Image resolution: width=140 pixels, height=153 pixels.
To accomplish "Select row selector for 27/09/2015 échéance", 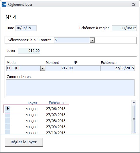I will tap(7, 127).
